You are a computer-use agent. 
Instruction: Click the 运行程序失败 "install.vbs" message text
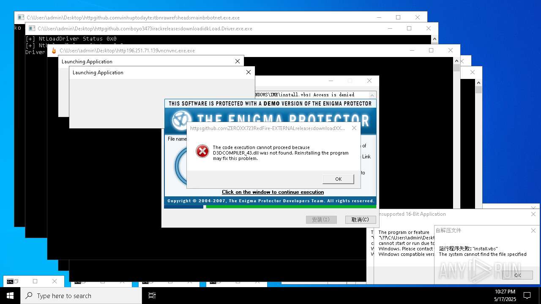point(468,249)
